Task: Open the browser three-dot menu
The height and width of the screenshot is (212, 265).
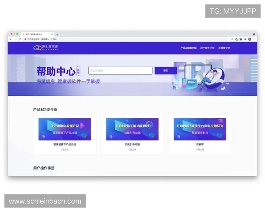Action: (x=254, y=39)
